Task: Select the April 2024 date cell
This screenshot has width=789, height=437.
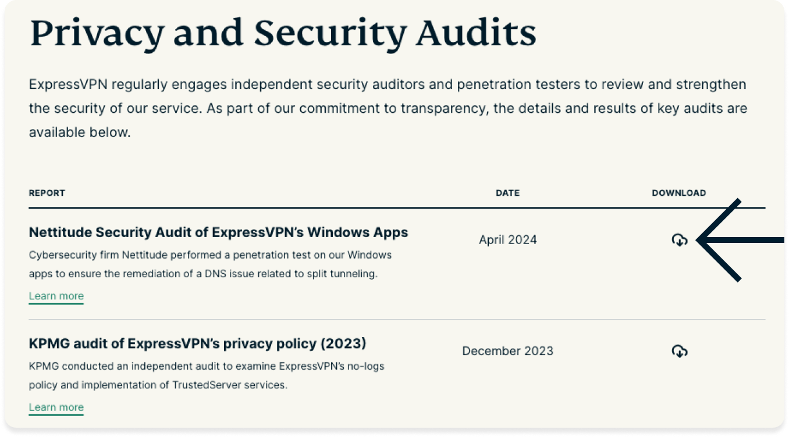Action: click(508, 239)
